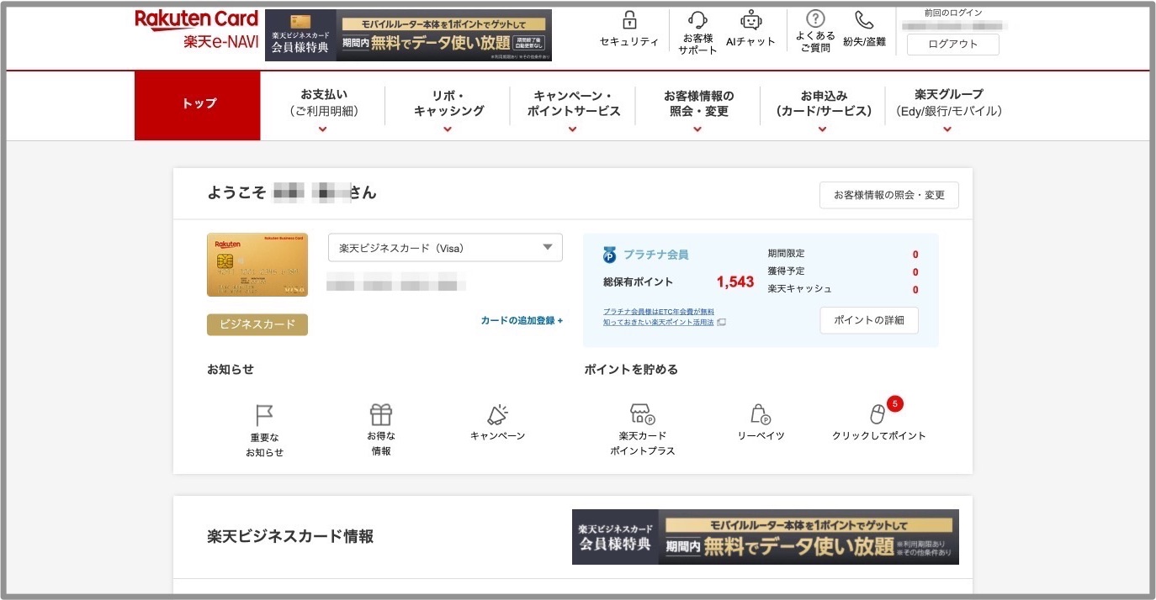The height and width of the screenshot is (600, 1156).
Task: Select the red トップ tab
Action: (199, 104)
